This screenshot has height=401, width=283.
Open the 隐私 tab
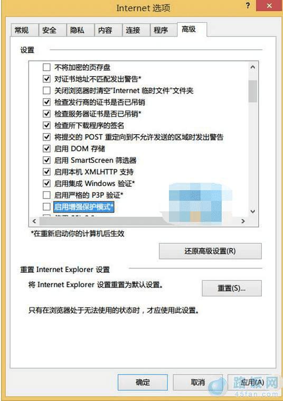[77, 30]
